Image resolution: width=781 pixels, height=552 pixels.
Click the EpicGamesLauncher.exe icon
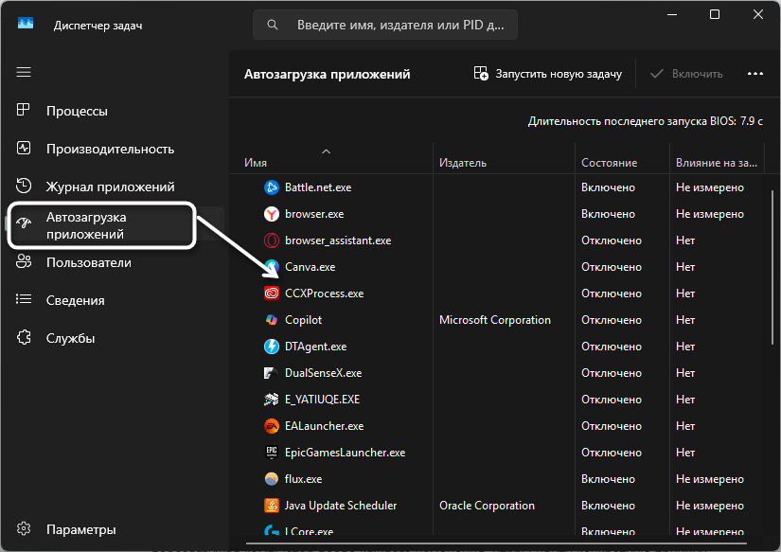point(271,453)
